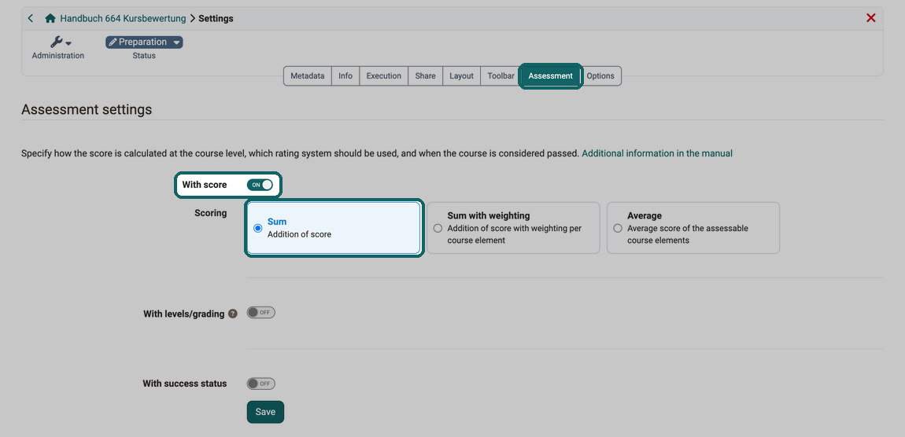Close settings with the red X
This screenshot has width=905, height=437.
point(871,18)
